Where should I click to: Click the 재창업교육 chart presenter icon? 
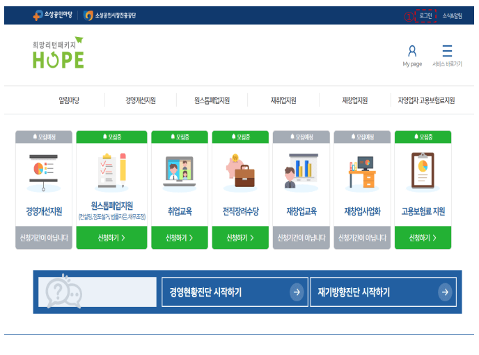click(x=301, y=172)
